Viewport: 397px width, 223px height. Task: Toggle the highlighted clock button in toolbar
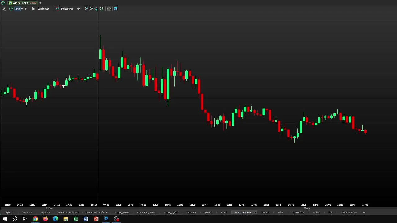tap(109, 9)
